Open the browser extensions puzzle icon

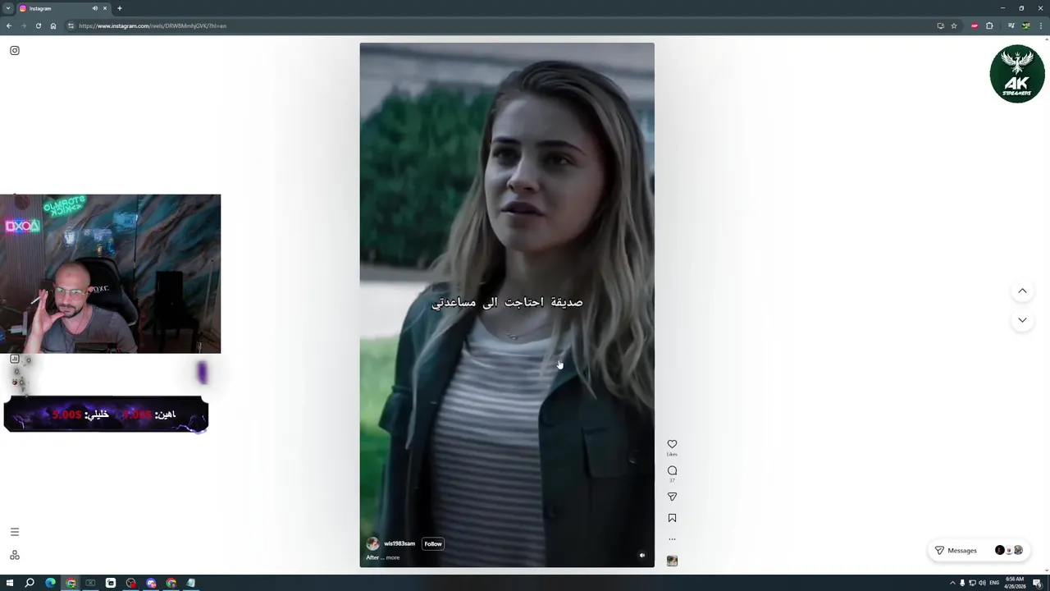989,25
